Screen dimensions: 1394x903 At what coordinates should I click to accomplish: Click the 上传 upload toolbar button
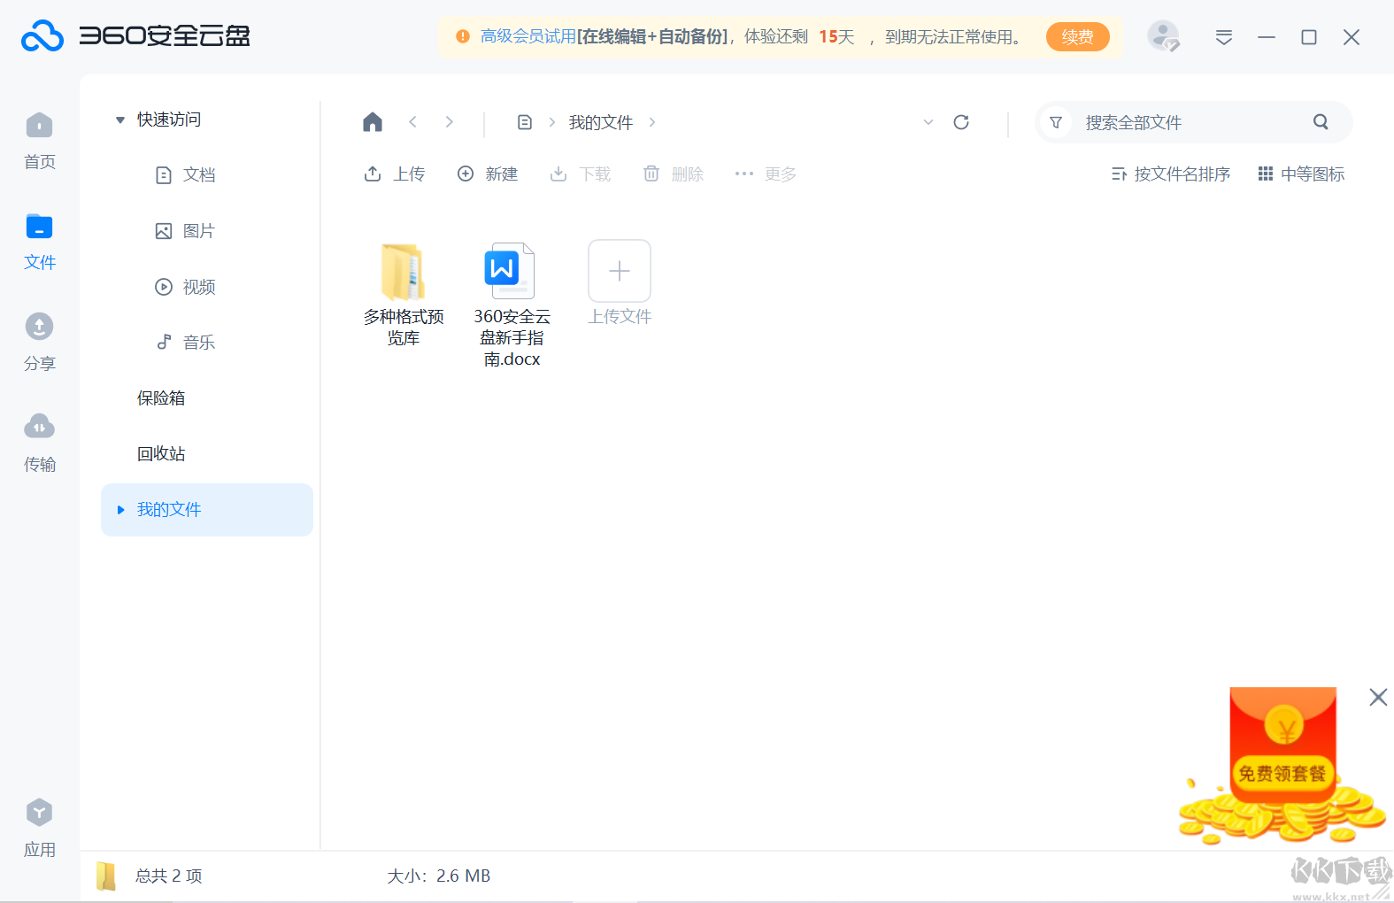click(x=395, y=174)
